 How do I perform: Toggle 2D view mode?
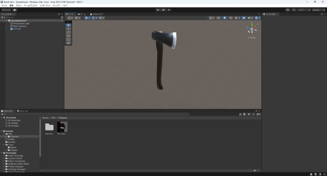point(218,18)
